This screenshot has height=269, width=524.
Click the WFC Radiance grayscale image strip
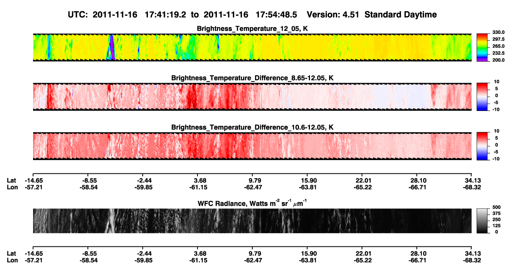coord(252,221)
